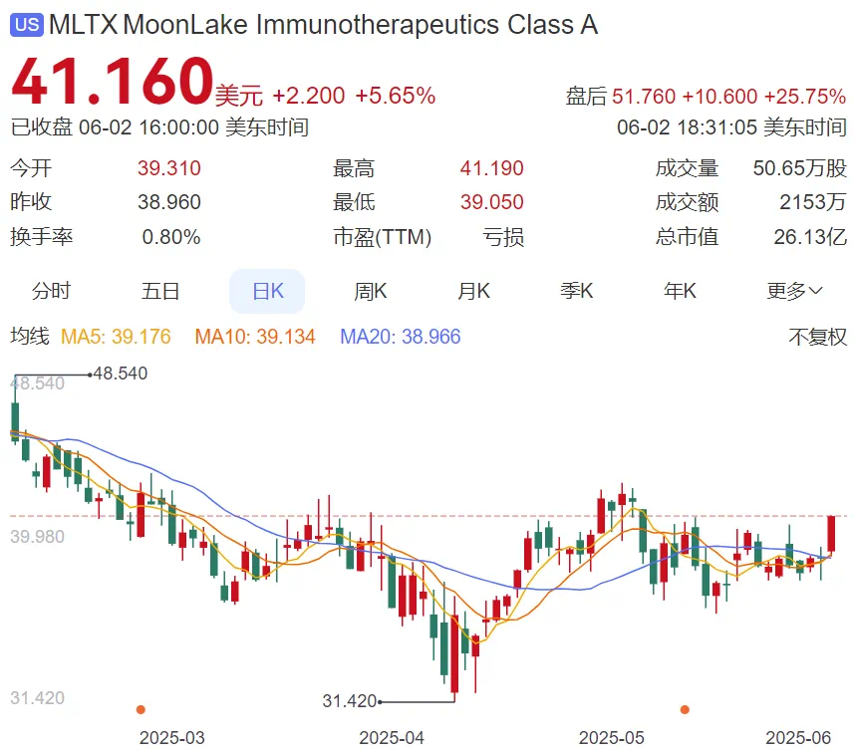This screenshot has width=855, height=754.
Task: Click the 最低 value 39.050
Action: 492,202
